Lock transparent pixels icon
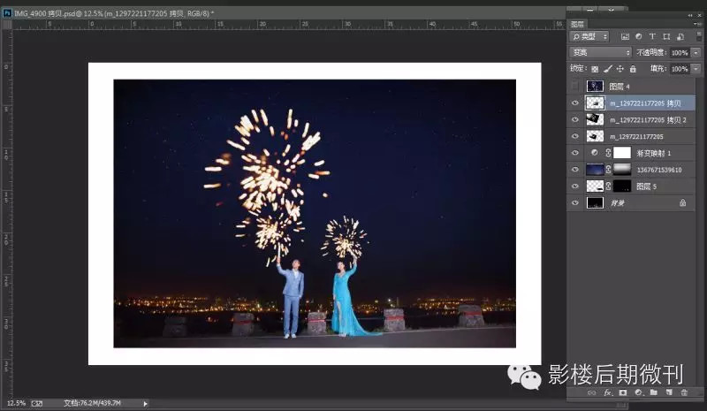This screenshot has height=411, width=707. 595,69
